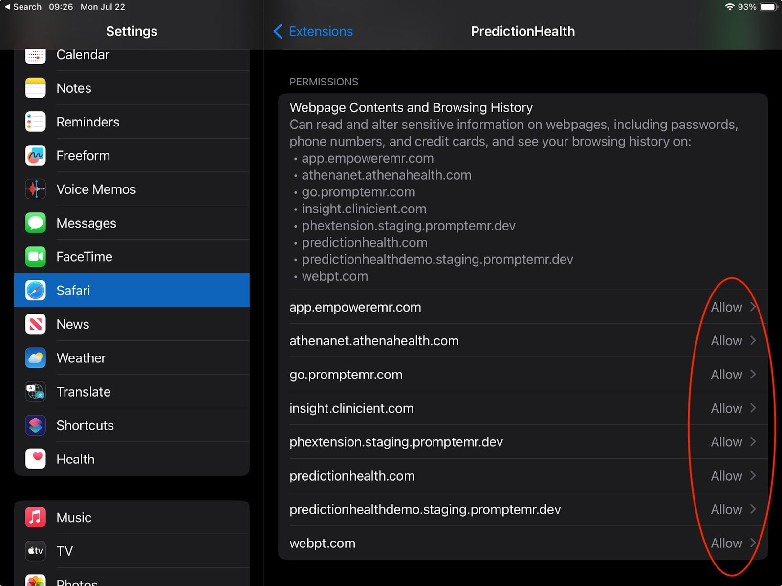Select News in the sidebar
The width and height of the screenshot is (782, 586).
[x=132, y=324]
